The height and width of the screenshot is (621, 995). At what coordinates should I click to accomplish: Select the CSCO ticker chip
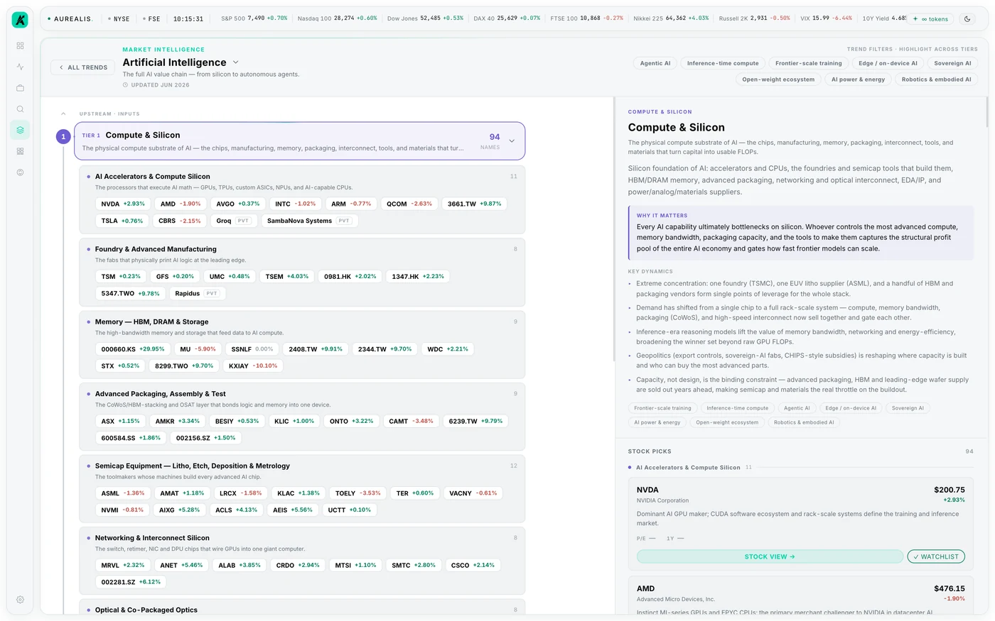tap(473, 566)
